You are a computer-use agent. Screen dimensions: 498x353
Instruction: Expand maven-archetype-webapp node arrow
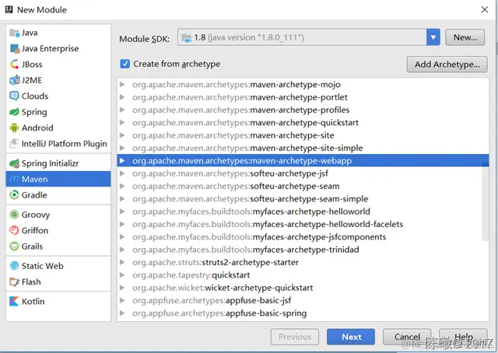click(x=122, y=161)
